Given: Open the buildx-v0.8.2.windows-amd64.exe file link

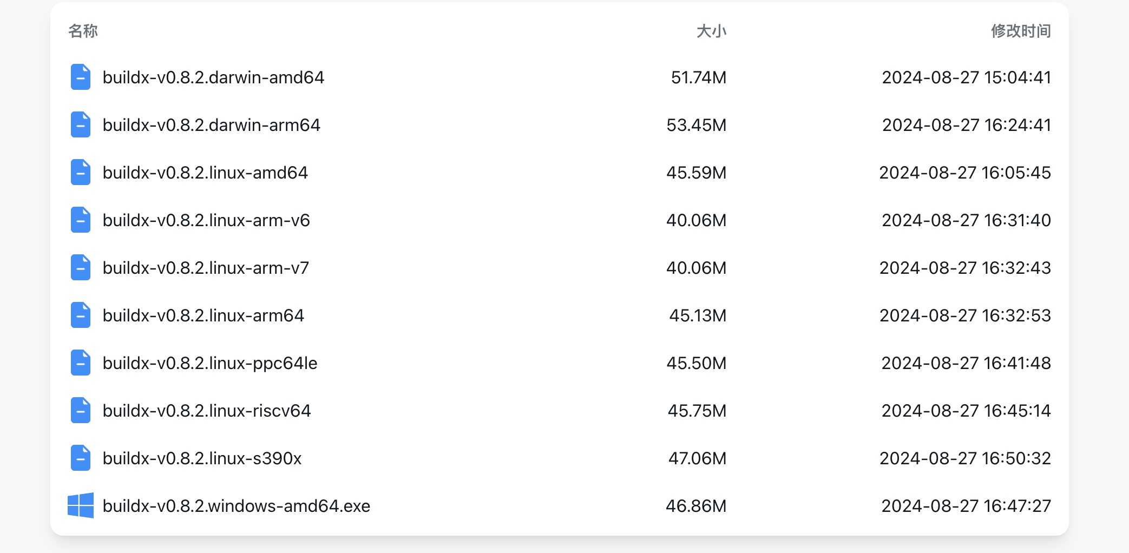Looking at the screenshot, I should coord(237,506).
